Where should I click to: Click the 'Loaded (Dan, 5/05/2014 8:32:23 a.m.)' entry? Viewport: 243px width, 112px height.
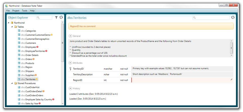[88, 99]
